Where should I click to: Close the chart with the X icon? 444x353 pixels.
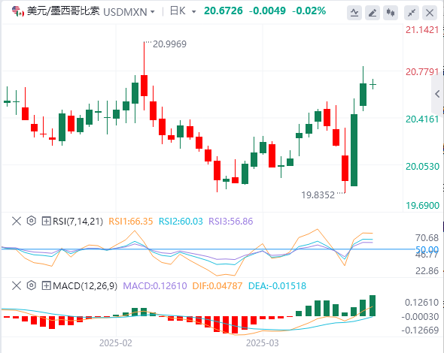[x=430, y=13]
